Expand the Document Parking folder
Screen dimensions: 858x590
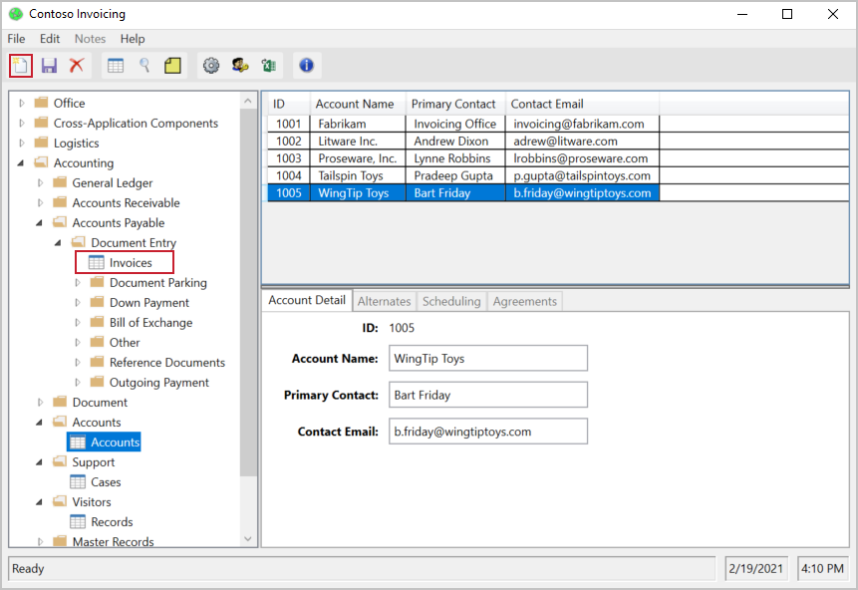click(x=78, y=282)
